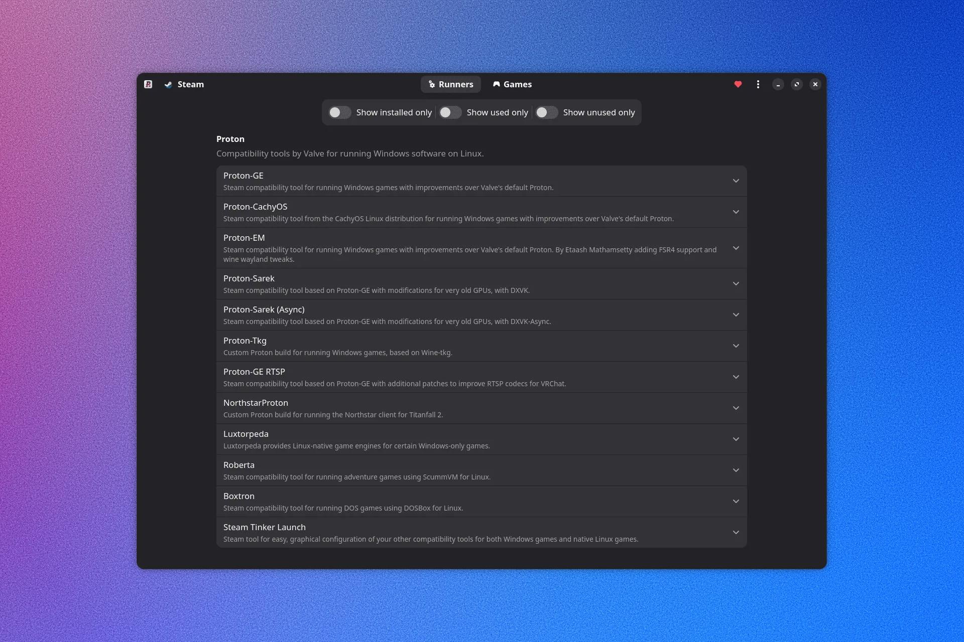Click the 'Proton-Tkg' runner title
Viewport: 964px width, 642px height.
[245, 341]
